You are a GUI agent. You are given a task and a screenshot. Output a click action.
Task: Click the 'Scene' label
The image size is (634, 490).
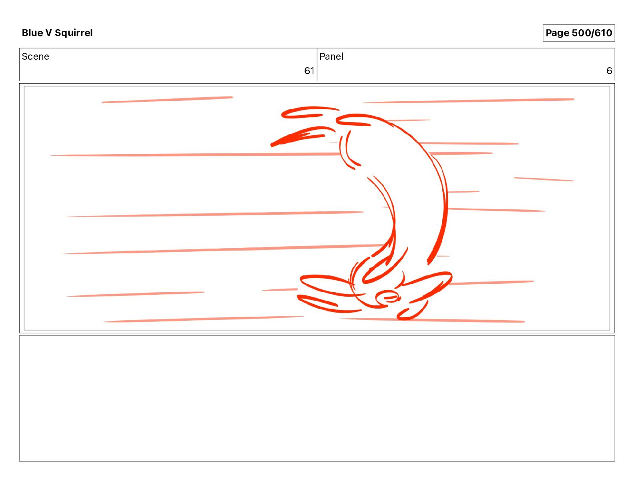pyautogui.click(x=35, y=56)
